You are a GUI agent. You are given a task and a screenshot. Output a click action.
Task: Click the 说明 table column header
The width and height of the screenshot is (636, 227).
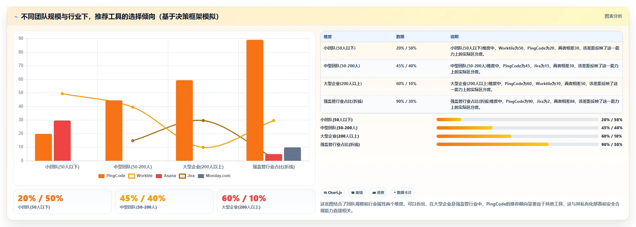pyautogui.click(x=454, y=37)
